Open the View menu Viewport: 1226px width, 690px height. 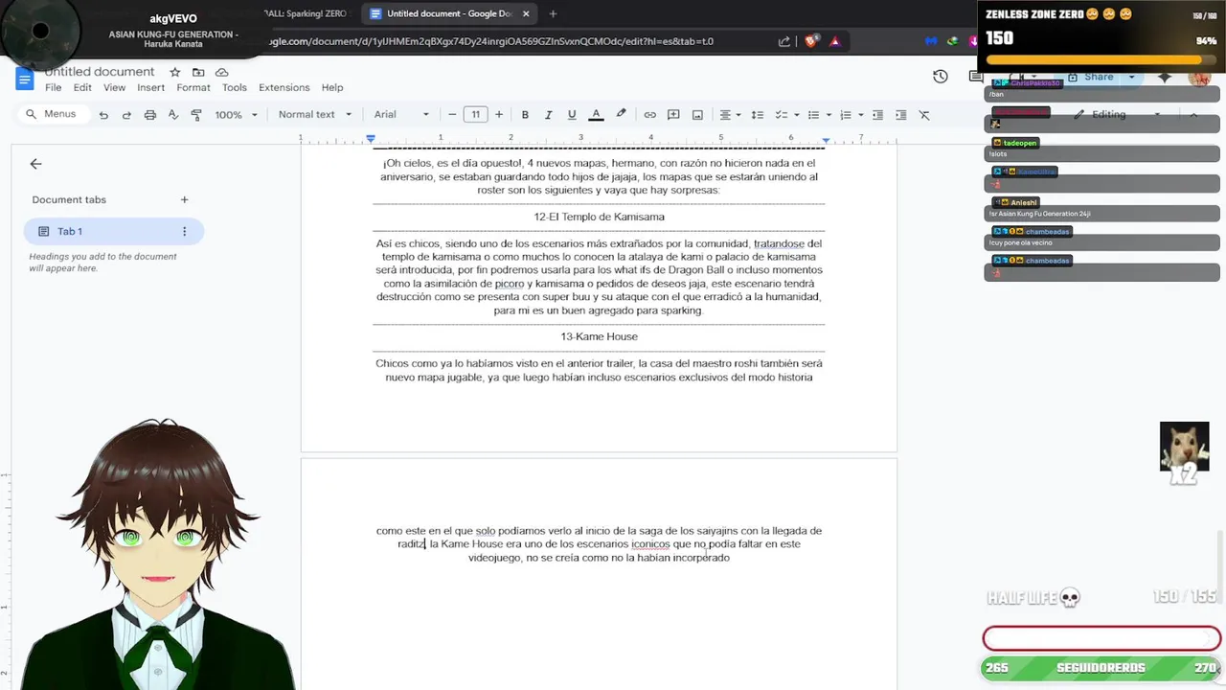pos(114,87)
